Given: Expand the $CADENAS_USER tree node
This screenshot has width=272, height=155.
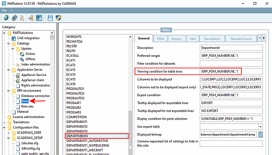Looking at the screenshot, I should tap(8, 133).
